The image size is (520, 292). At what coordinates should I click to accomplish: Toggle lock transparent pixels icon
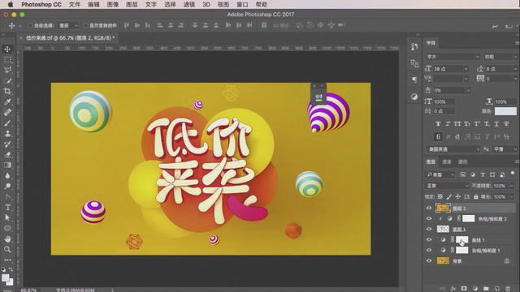pyautogui.click(x=440, y=196)
